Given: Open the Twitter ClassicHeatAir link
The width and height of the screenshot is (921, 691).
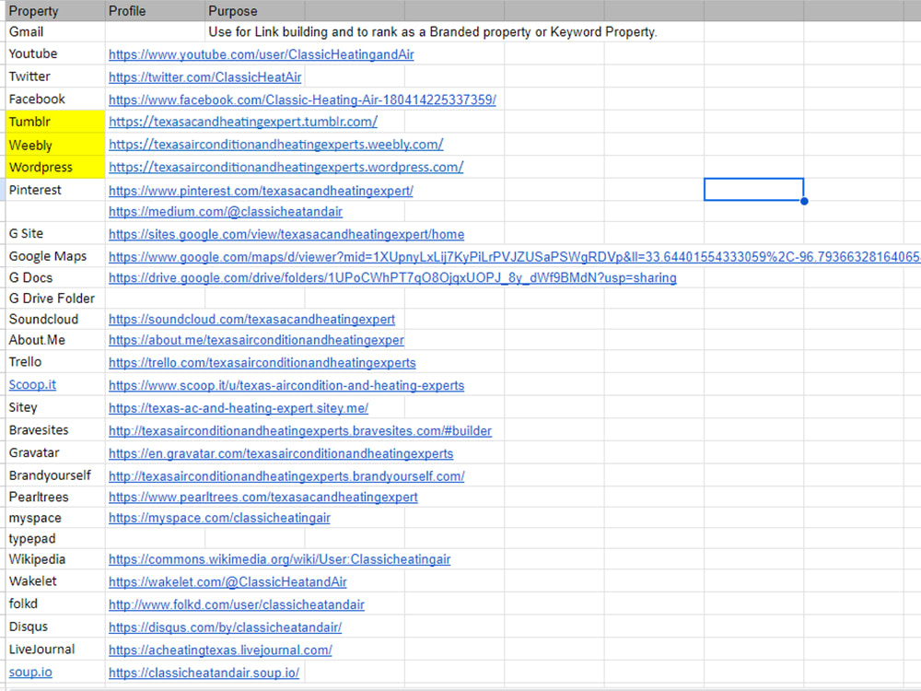Looking at the screenshot, I should (205, 77).
